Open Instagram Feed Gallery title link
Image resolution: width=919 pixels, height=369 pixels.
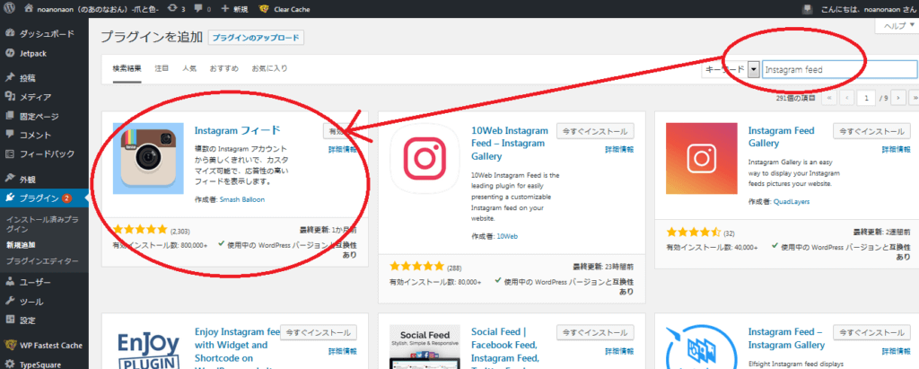pos(782,136)
